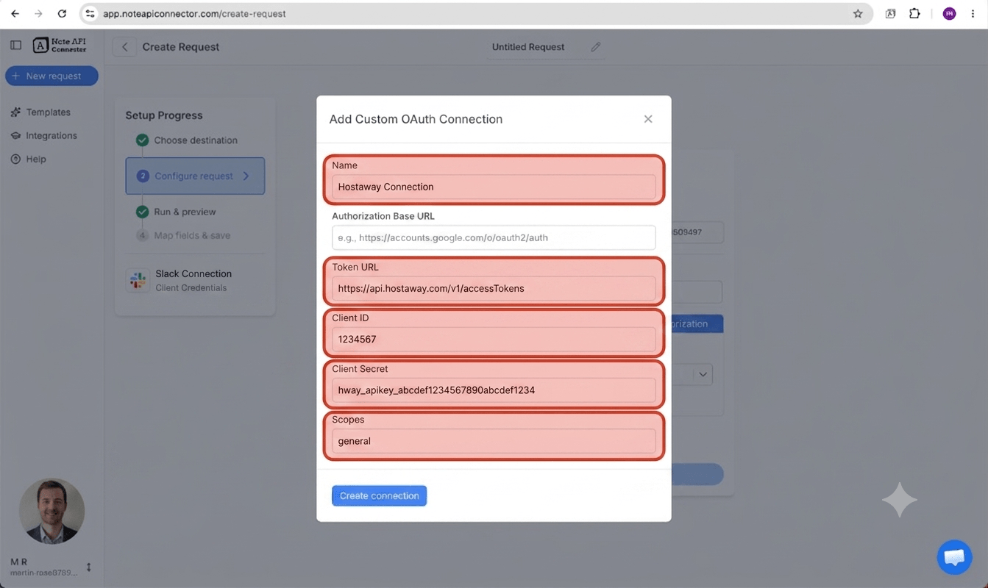Click the Integrations sidebar icon
The height and width of the screenshot is (588, 988).
(15, 136)
